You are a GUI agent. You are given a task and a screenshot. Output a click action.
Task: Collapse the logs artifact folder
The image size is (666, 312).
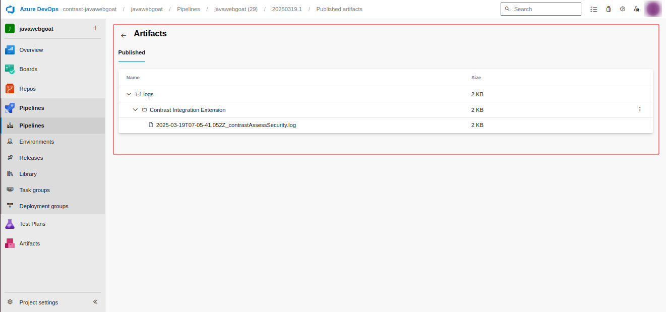(x=129, y=94)
